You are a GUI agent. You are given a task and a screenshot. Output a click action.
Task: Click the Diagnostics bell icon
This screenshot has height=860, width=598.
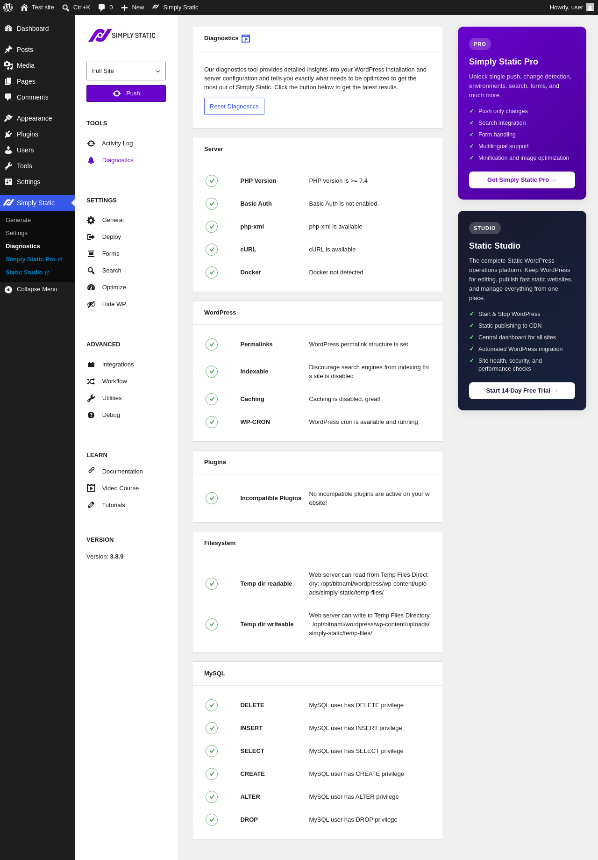point(91,160)
